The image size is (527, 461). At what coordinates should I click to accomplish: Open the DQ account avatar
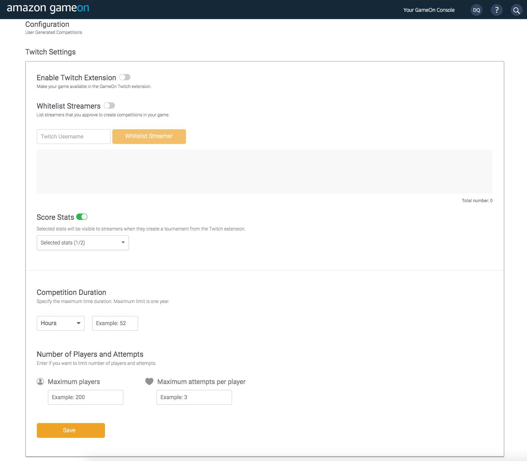point(477,10)
